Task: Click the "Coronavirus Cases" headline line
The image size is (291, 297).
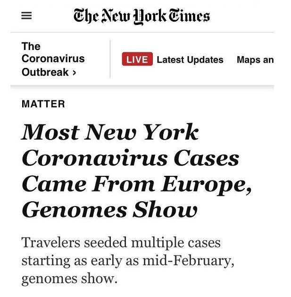Action: (x=130, y=158)
